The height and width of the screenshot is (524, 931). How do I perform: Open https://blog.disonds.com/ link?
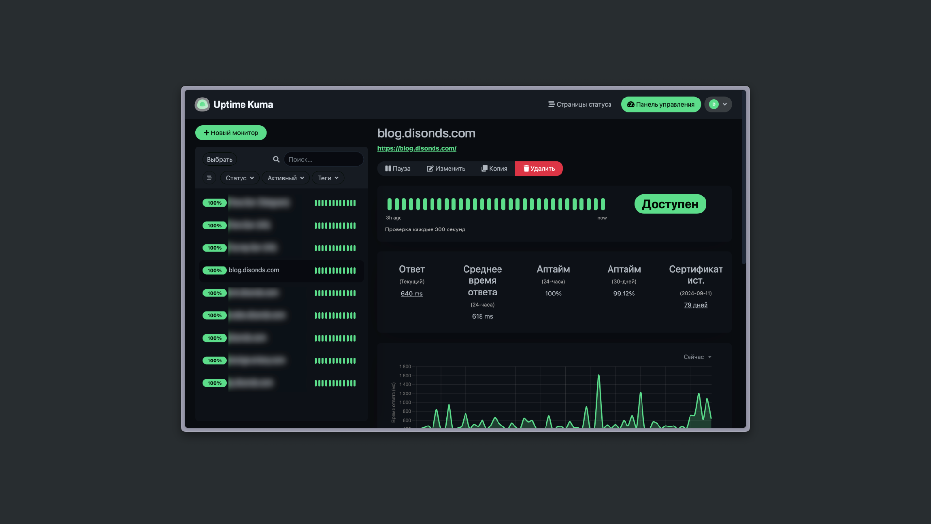tap(417, 148)
